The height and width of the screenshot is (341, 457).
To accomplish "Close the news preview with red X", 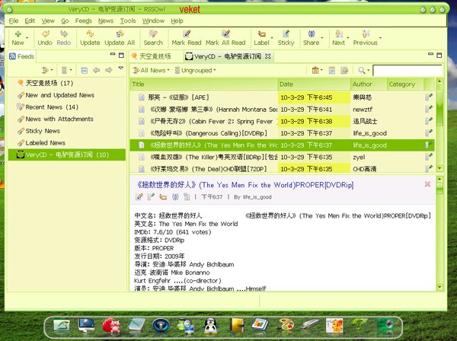I will point(427,184).
